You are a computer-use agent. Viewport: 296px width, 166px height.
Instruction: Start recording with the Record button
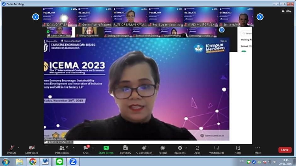coord(162,150)
